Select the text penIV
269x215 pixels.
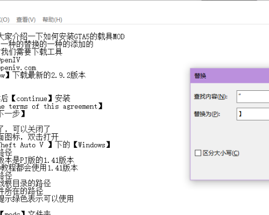pyautogui.click(x=10, y=60)
